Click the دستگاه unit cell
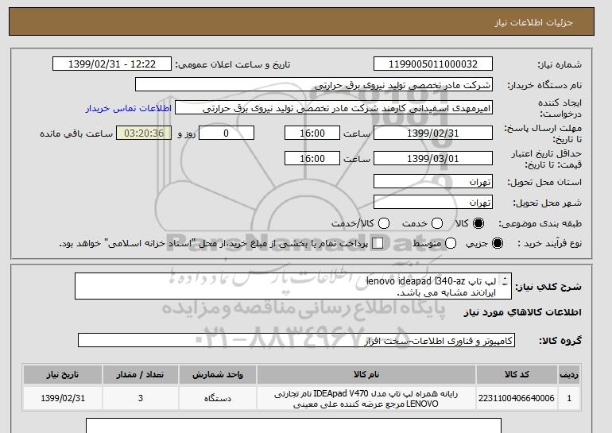Image resolution: width=612 pixels, height=433 pixels. click(x=218, y=398)
